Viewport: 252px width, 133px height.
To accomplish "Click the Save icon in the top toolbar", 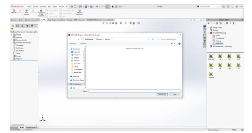I will click(x=84, y=6).
